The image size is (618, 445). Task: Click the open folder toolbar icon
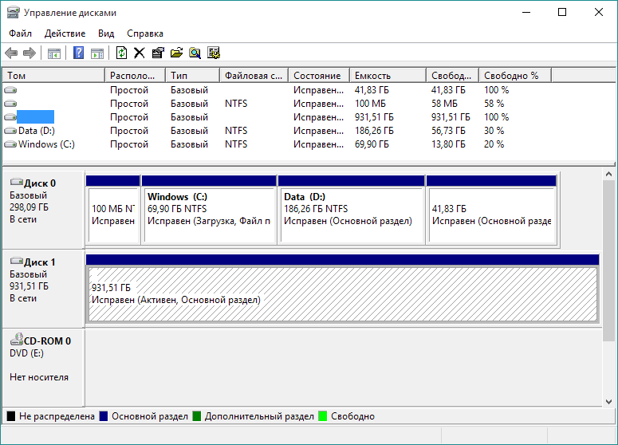pyautogui.click(x=176, y=53)
